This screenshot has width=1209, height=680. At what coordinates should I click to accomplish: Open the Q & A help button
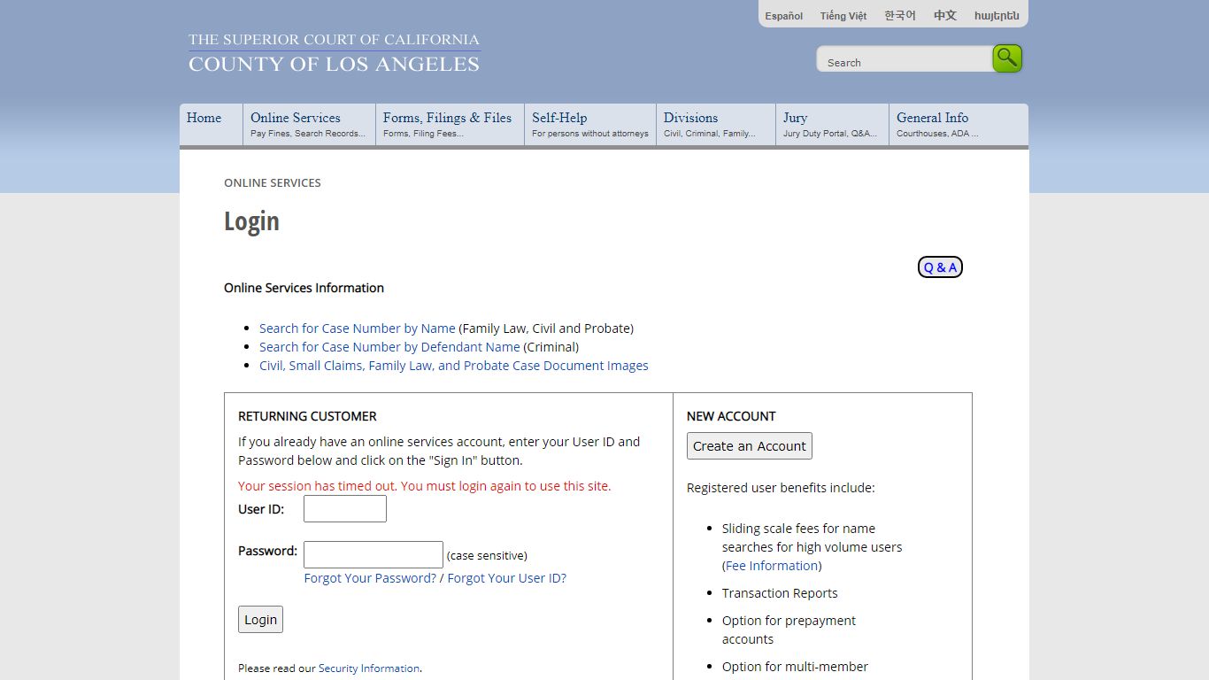[x=940, y=267]
